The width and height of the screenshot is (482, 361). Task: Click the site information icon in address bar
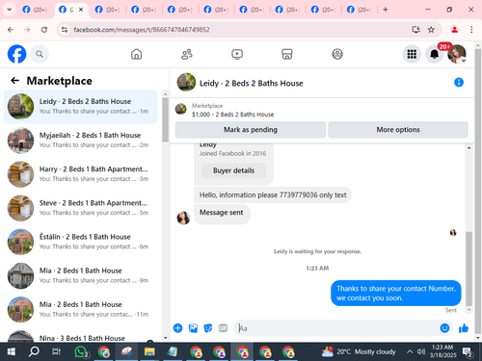click(x=65, y=30)
